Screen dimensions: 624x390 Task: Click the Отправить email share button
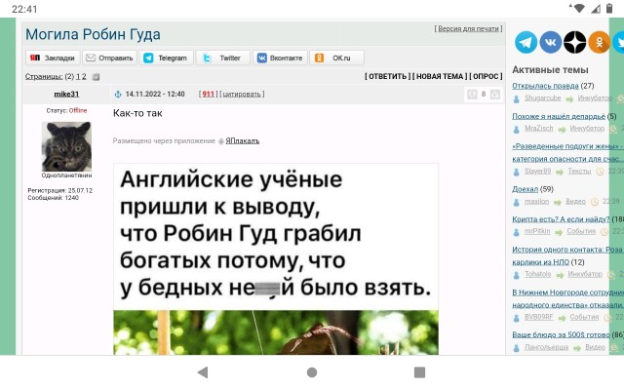pos(110,58)
